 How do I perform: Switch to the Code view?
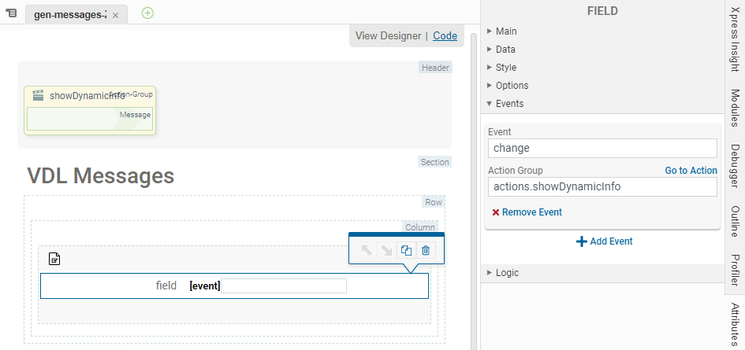click(445, 35)
